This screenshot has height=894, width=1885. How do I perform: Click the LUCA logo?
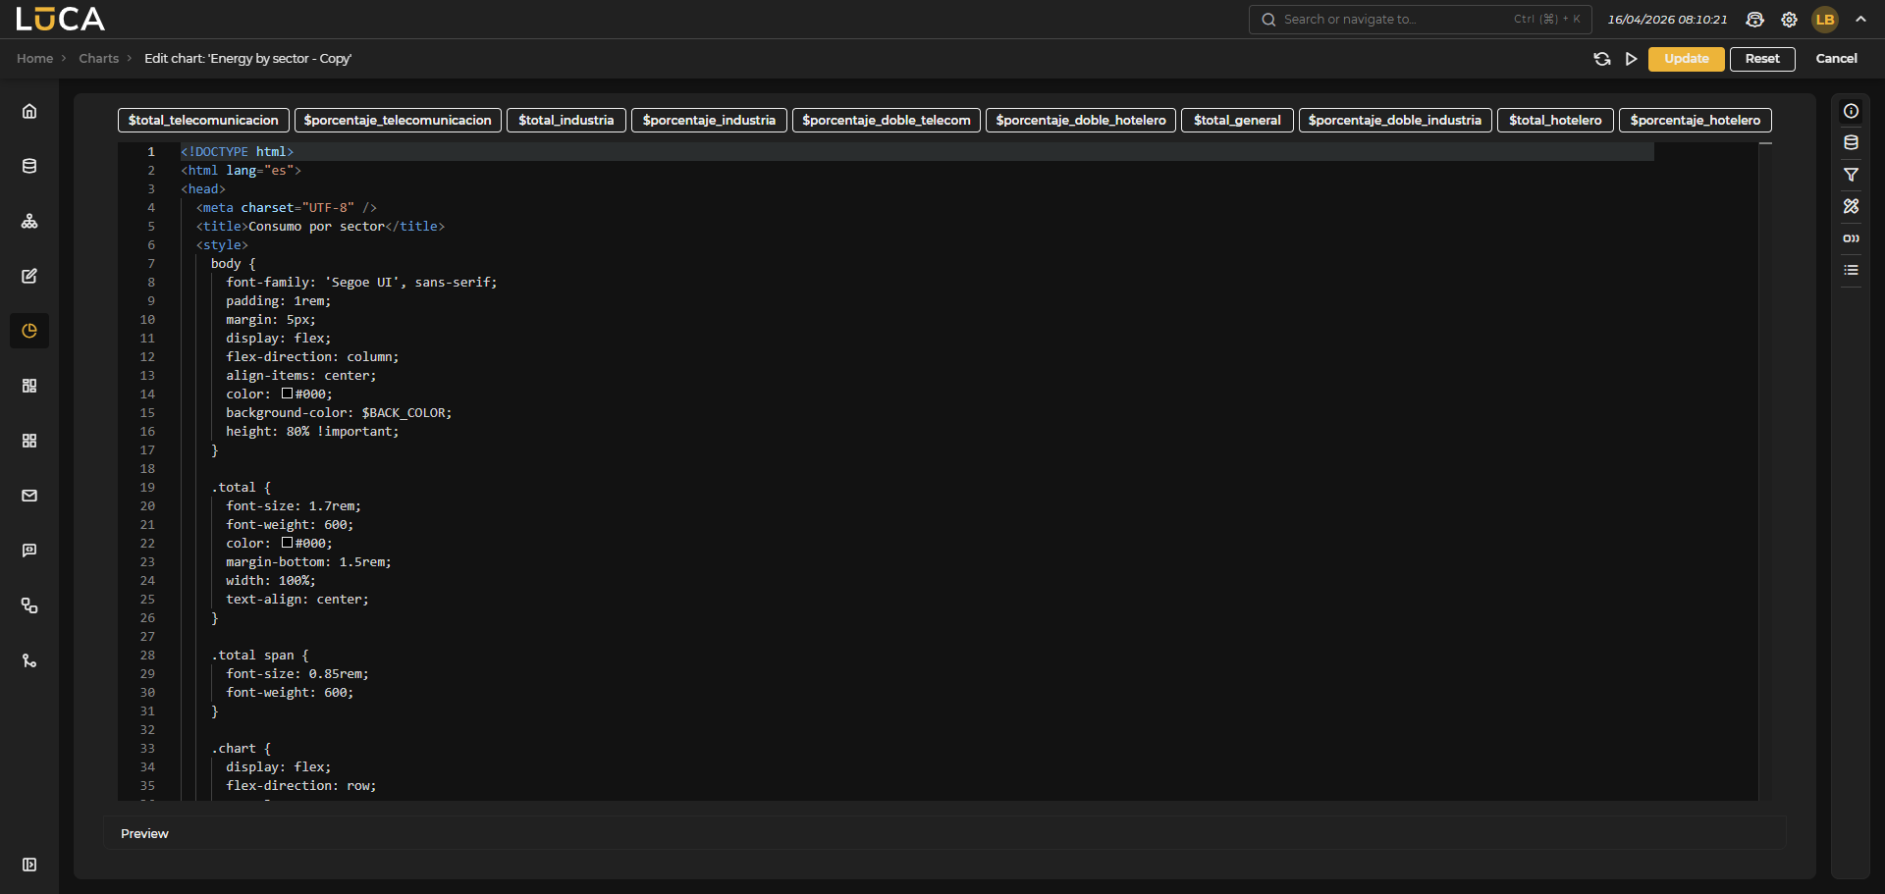[60, 19]
